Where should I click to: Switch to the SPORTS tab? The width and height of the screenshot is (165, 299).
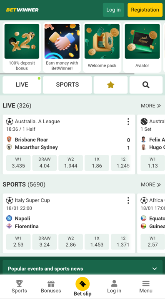67,85
